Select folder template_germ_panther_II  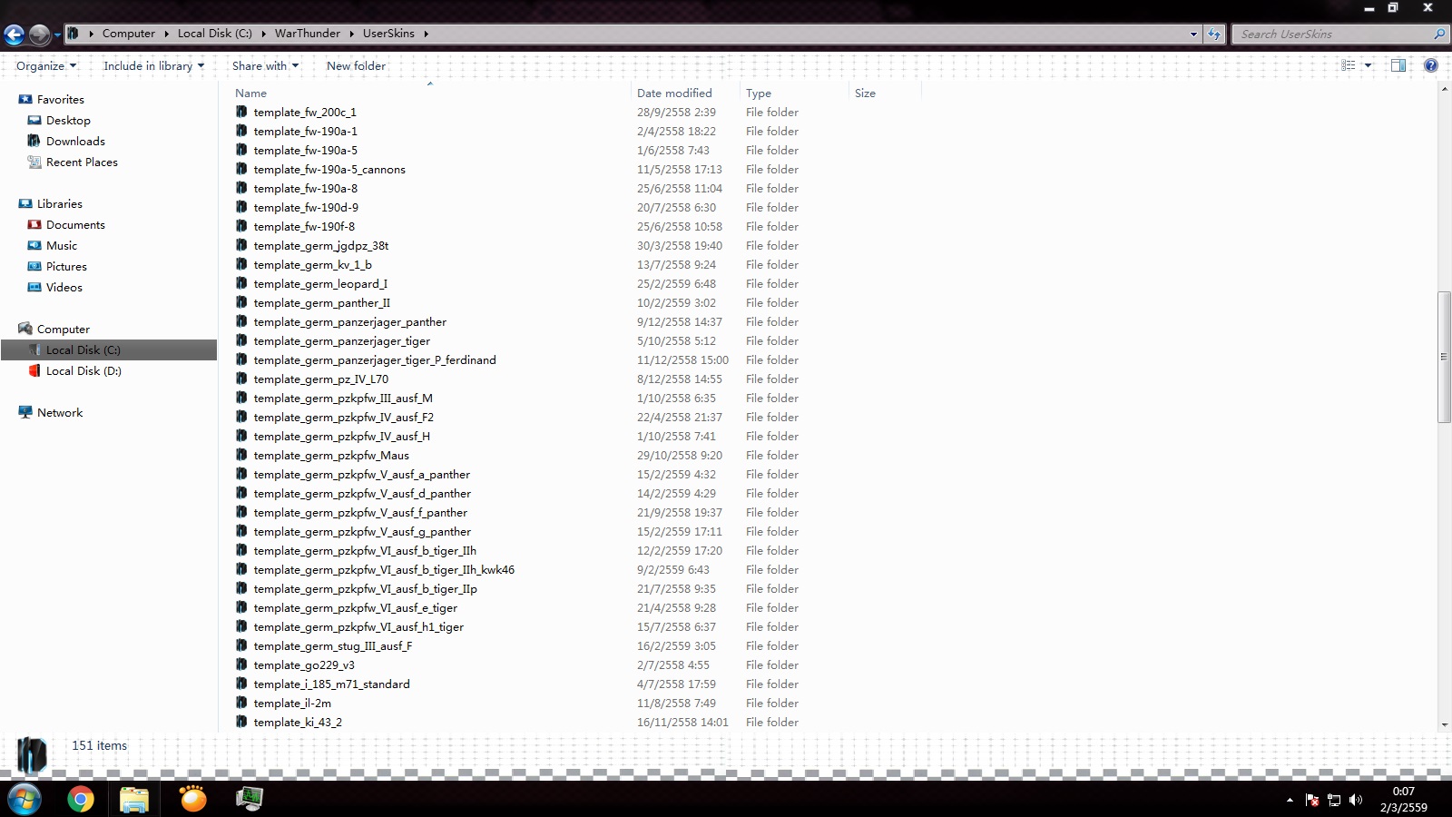[x=322, y=303]
